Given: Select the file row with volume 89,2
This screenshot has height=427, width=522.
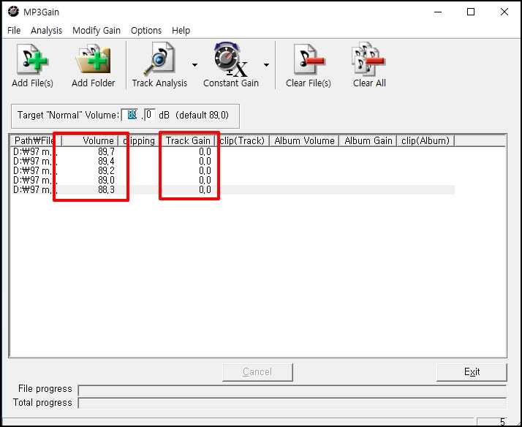Looking at the screenshot, I should (233, 171).
